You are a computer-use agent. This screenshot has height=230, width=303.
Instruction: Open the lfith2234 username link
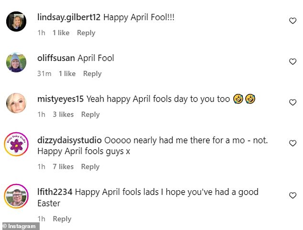click(55, 192)
